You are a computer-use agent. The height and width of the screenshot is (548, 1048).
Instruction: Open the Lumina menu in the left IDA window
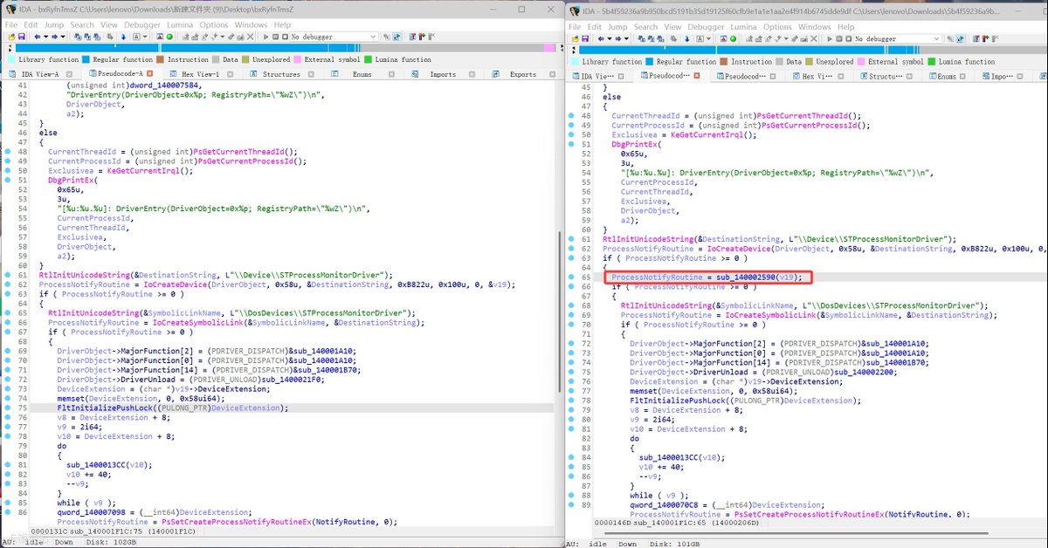(x=179, y=25)
